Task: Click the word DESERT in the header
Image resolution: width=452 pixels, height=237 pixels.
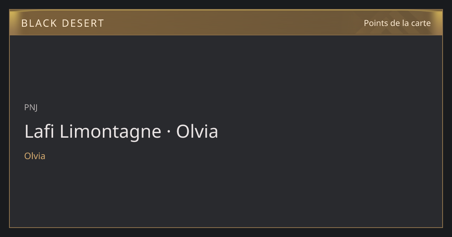Action: tap(83, 23)
